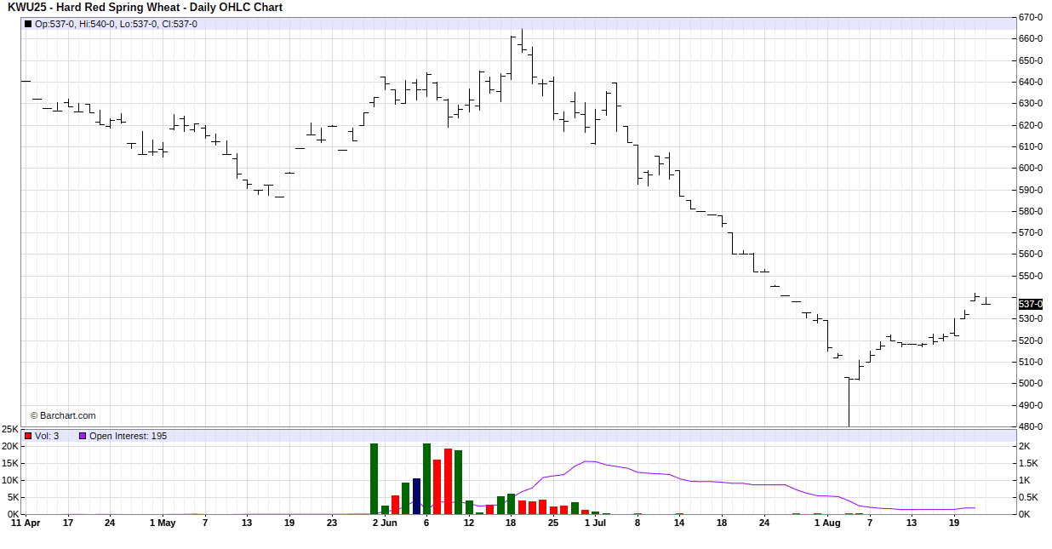Click the '1 May' date label
The height and width of the screenshot is (549, 1052).
coord(163,523)
